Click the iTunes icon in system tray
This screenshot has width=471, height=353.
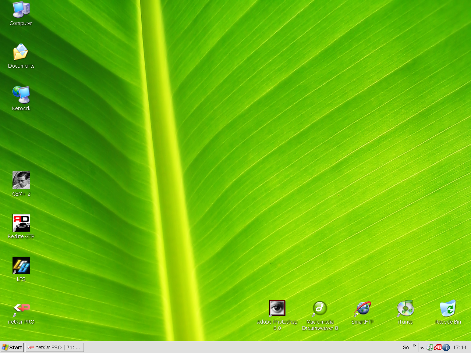coord(430,347)
